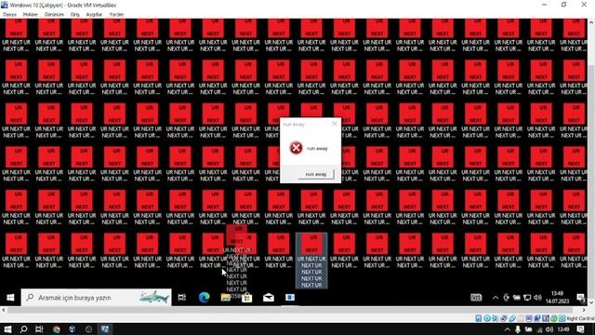Click the round dark icon on host taskbar

(89, 329)
